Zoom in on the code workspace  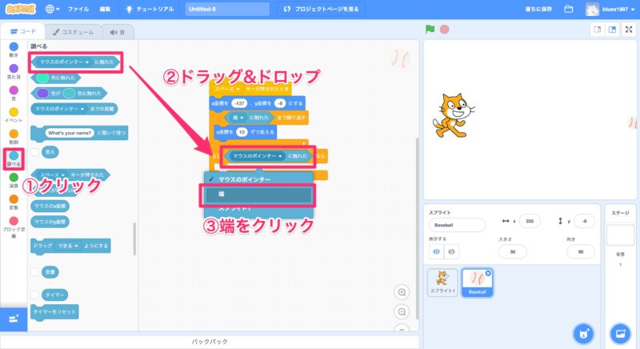402,293
